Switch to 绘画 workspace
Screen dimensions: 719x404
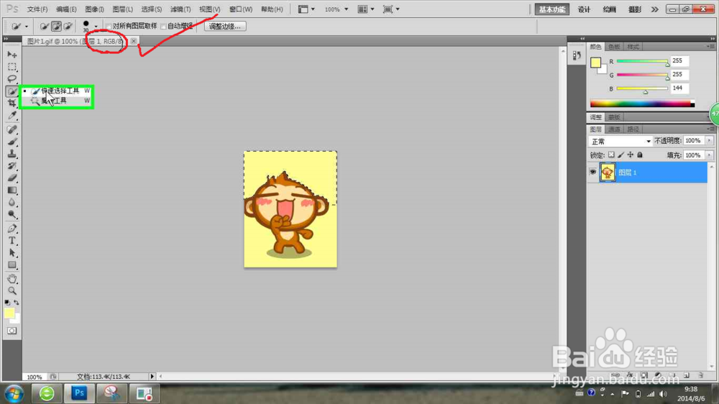(609, 9)
